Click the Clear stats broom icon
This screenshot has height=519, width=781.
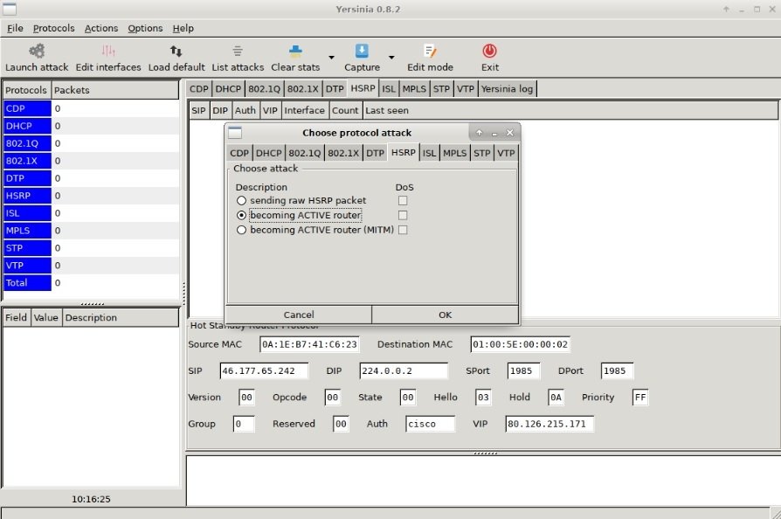tap(295, 51)
